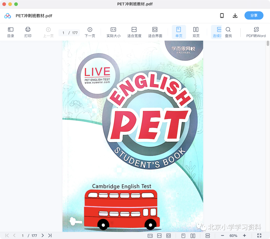
Task: Select double page icon in bottom bar
Action: [193, 236]
